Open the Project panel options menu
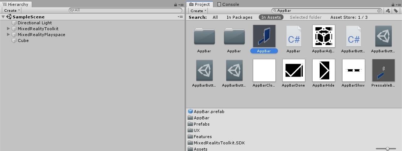This screenshot has height=151, width=402. click(399, 5)
